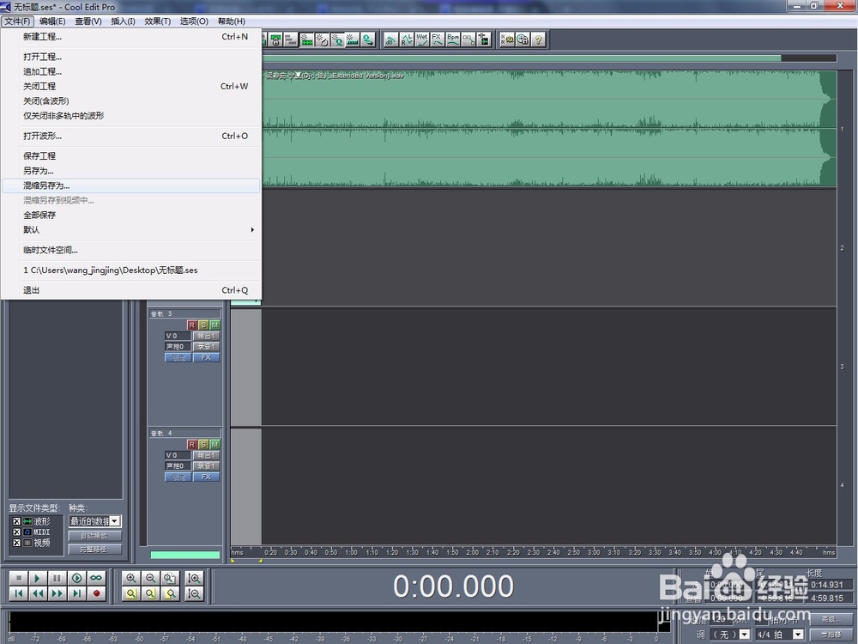Click Zoom to Right Edge of Selection

point(170,593)
